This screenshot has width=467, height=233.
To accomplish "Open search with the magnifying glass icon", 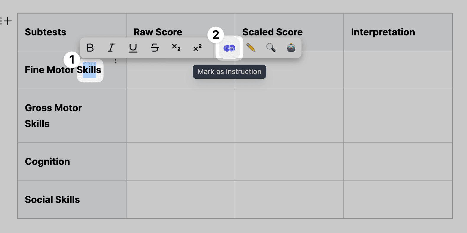I will click(x=271, y=48).
